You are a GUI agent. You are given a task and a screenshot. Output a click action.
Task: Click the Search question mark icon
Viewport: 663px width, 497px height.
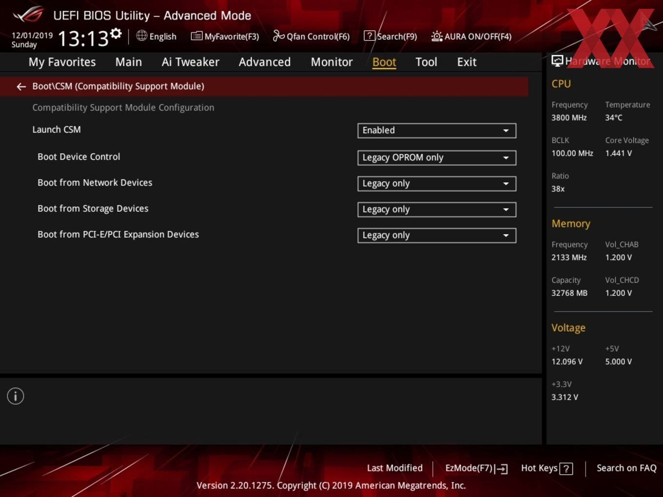pos(369,36)
